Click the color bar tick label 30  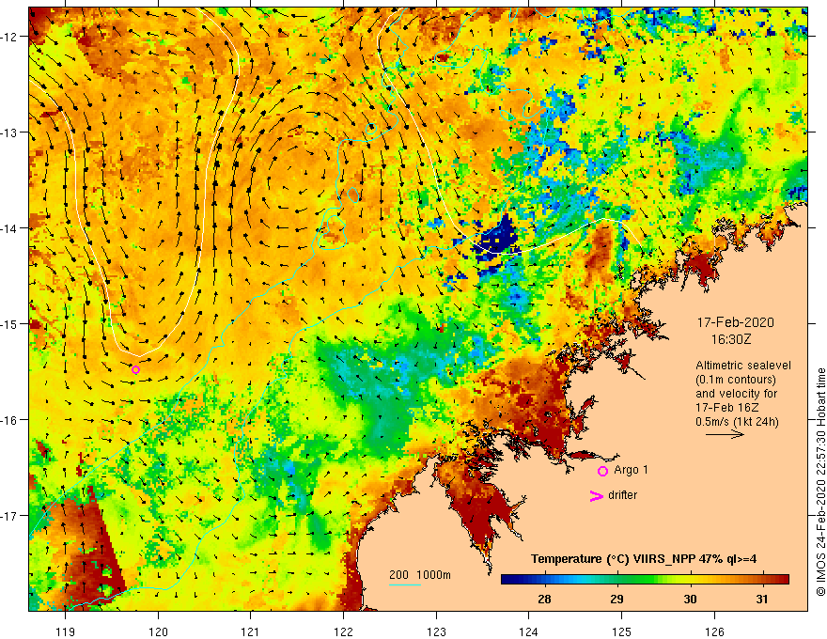pyautogui.click(x=690, y=599)
